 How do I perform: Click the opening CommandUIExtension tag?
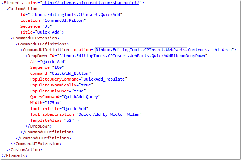tap(35, 38)
